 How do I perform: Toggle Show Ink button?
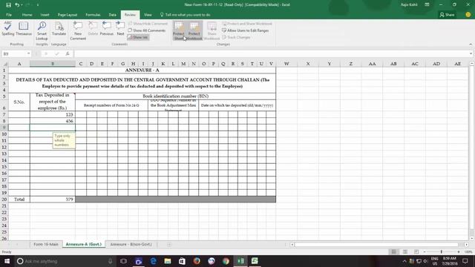tap(138, 37)
